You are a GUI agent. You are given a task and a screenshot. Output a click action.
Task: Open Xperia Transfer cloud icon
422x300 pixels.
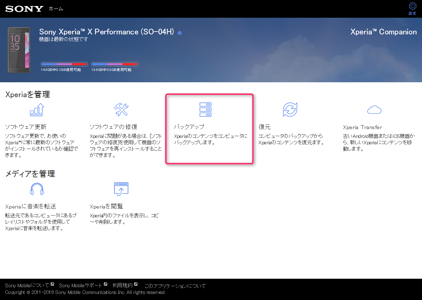[x=374, y=110]
